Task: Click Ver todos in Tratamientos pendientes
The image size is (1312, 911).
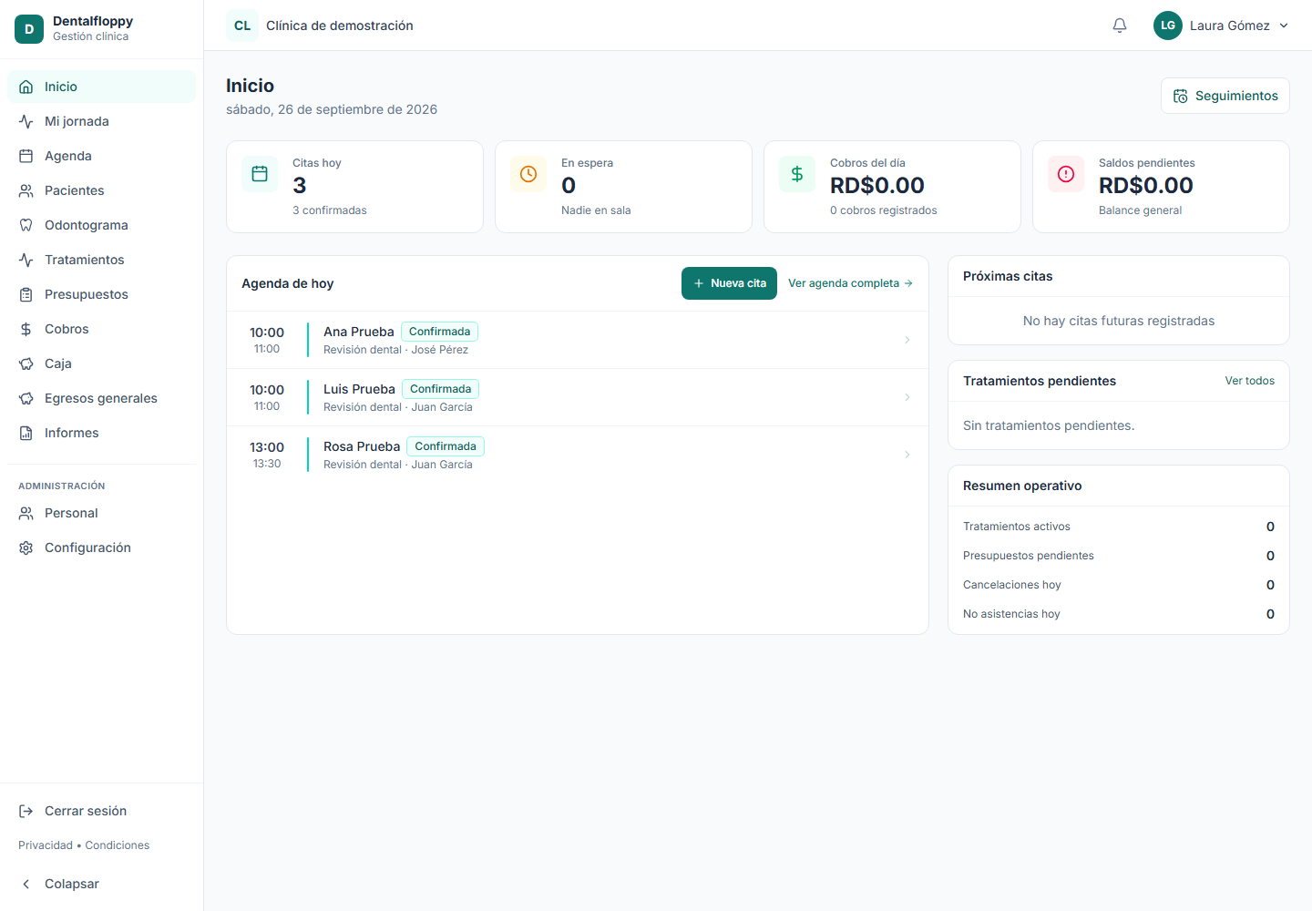Action: pyautogui.click(x=1250, y=381)
